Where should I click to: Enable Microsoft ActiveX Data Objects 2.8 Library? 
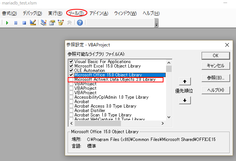[71, 79]
